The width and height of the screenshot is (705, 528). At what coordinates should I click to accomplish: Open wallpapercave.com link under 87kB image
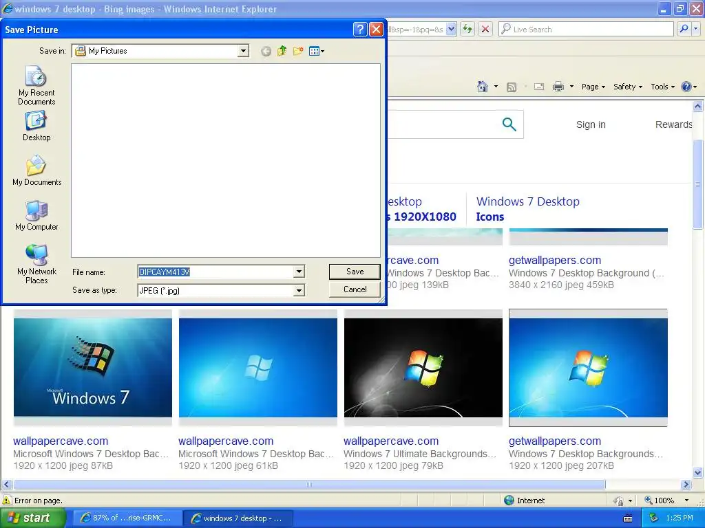point(61,441)
